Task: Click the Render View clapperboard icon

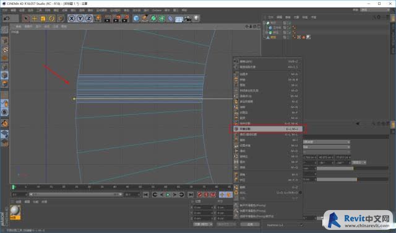Action: coord(108,19)
